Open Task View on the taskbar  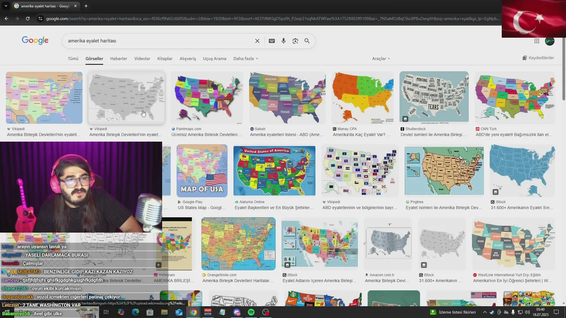click(106, 312)
